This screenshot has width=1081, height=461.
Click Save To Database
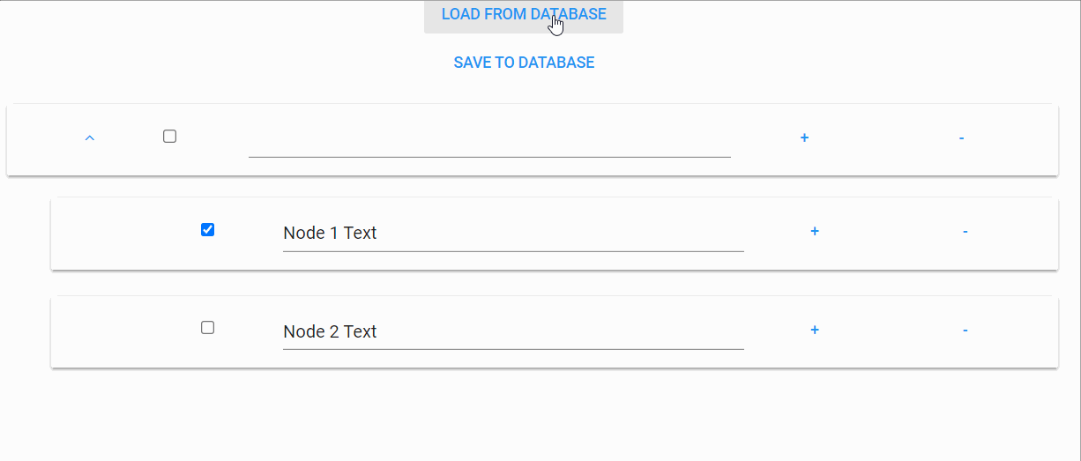(524, 63)
